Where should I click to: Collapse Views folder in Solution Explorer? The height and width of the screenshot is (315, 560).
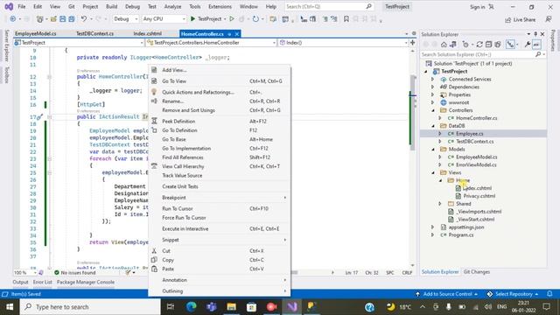tap(433, 172)
